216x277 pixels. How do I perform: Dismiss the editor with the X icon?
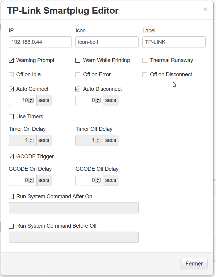click(x=205, y=9)
